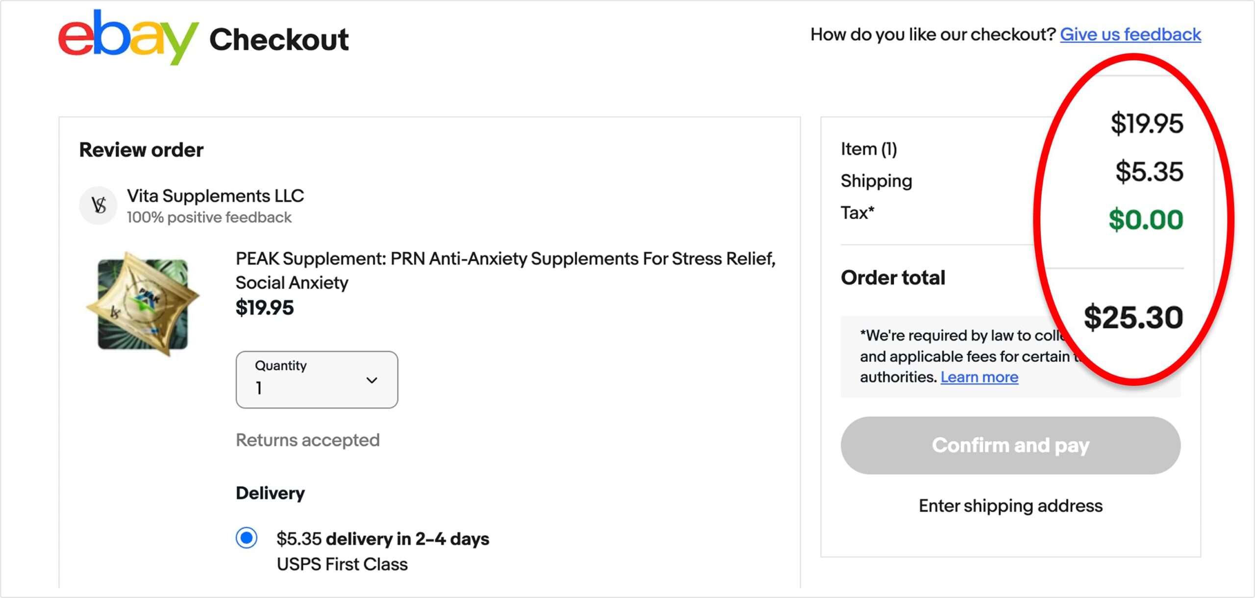The width and height of the screenshot is (1255, 598).
Task: Click the Quantity dropdown chevron arrow
Action: pyautogui.click(x=372, y=380)
